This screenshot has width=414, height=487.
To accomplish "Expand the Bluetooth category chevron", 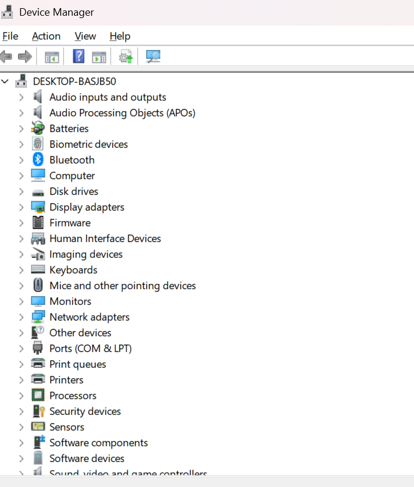I will (21, 160).
